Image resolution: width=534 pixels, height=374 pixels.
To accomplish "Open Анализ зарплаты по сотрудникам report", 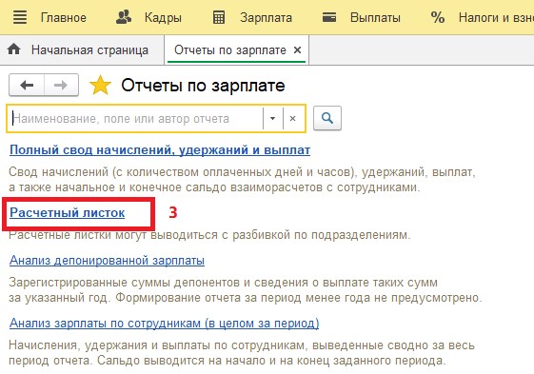I will coord(164,323).
